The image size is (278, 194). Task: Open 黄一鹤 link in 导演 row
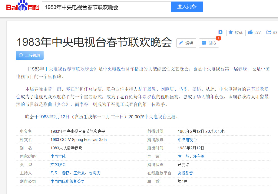184,156
